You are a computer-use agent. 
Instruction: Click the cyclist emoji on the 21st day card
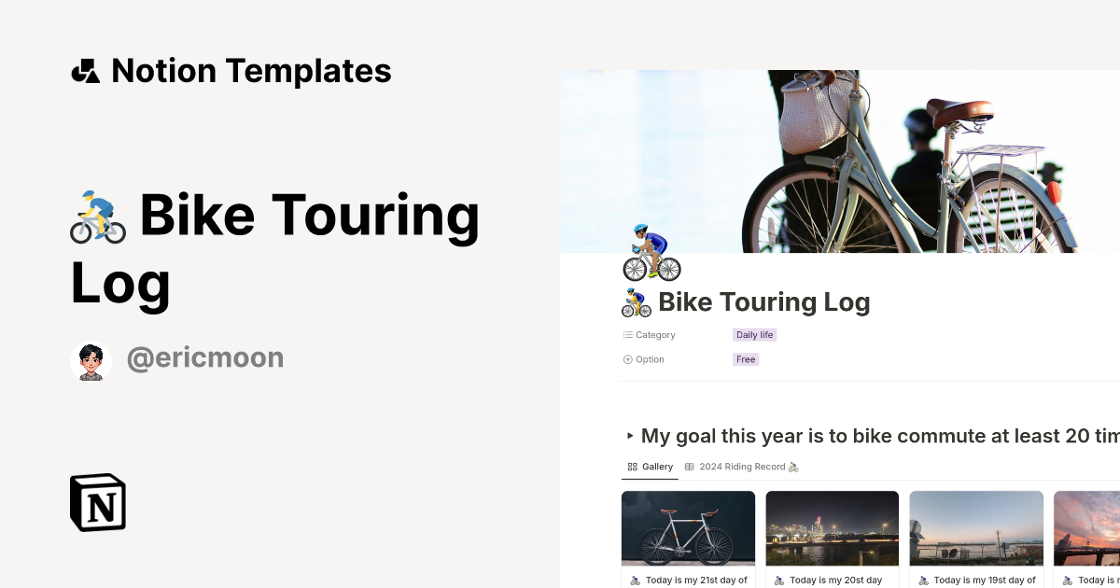click(x=634, y=580)
